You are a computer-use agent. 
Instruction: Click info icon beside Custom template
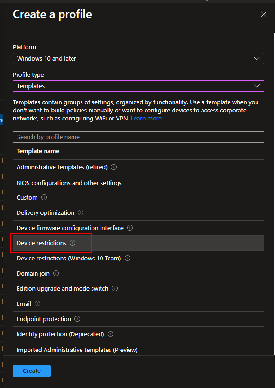[44, 197]
